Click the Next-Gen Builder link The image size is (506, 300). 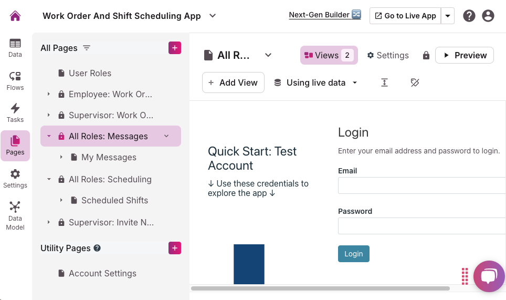[324, 15]
